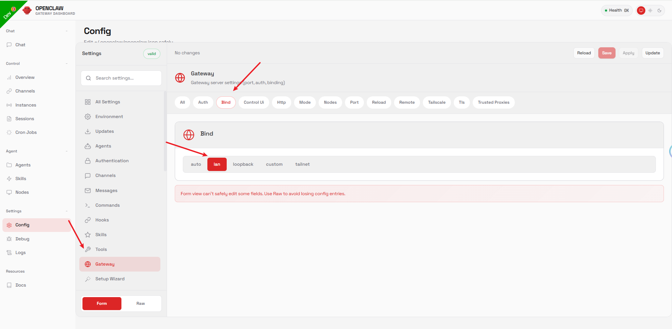Screen dimensions: 672x329
Task: Collapse the Settings sidebar group
Action: [66, 211]
